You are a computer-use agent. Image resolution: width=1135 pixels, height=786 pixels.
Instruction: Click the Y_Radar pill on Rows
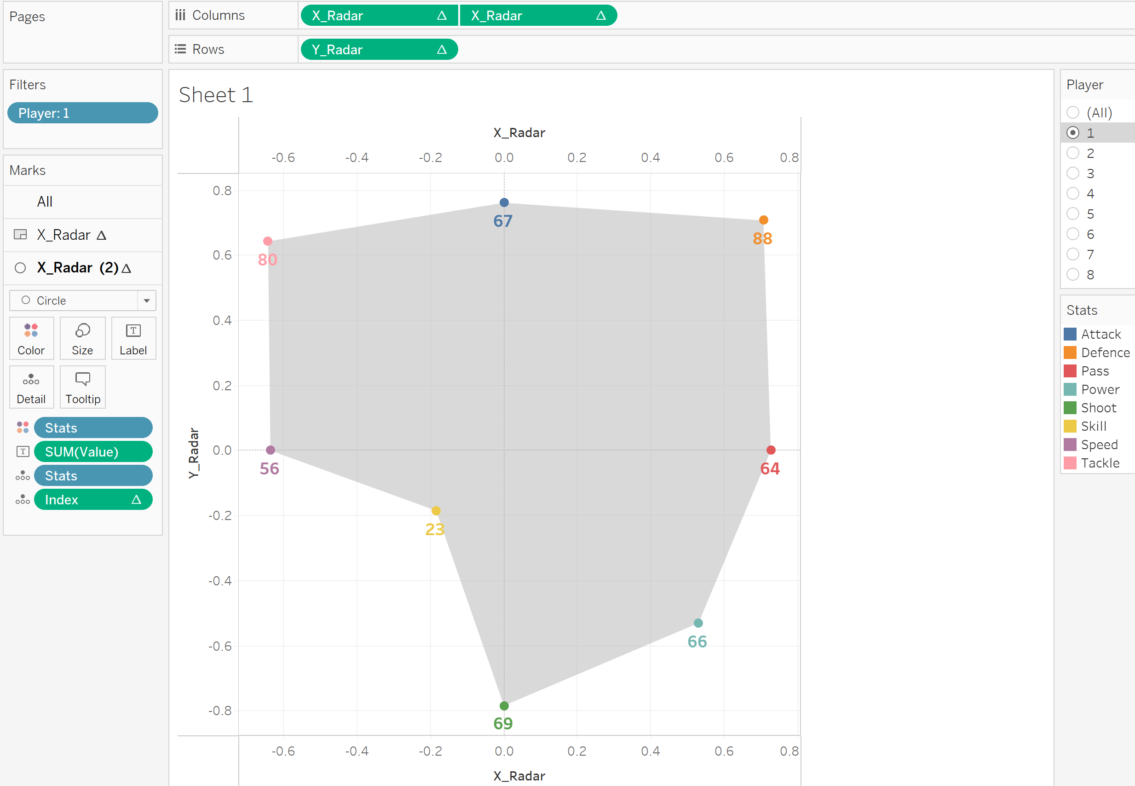(379, 49)
